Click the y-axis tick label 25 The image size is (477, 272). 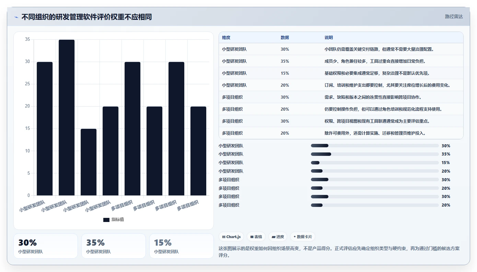[x=27, y=84]
